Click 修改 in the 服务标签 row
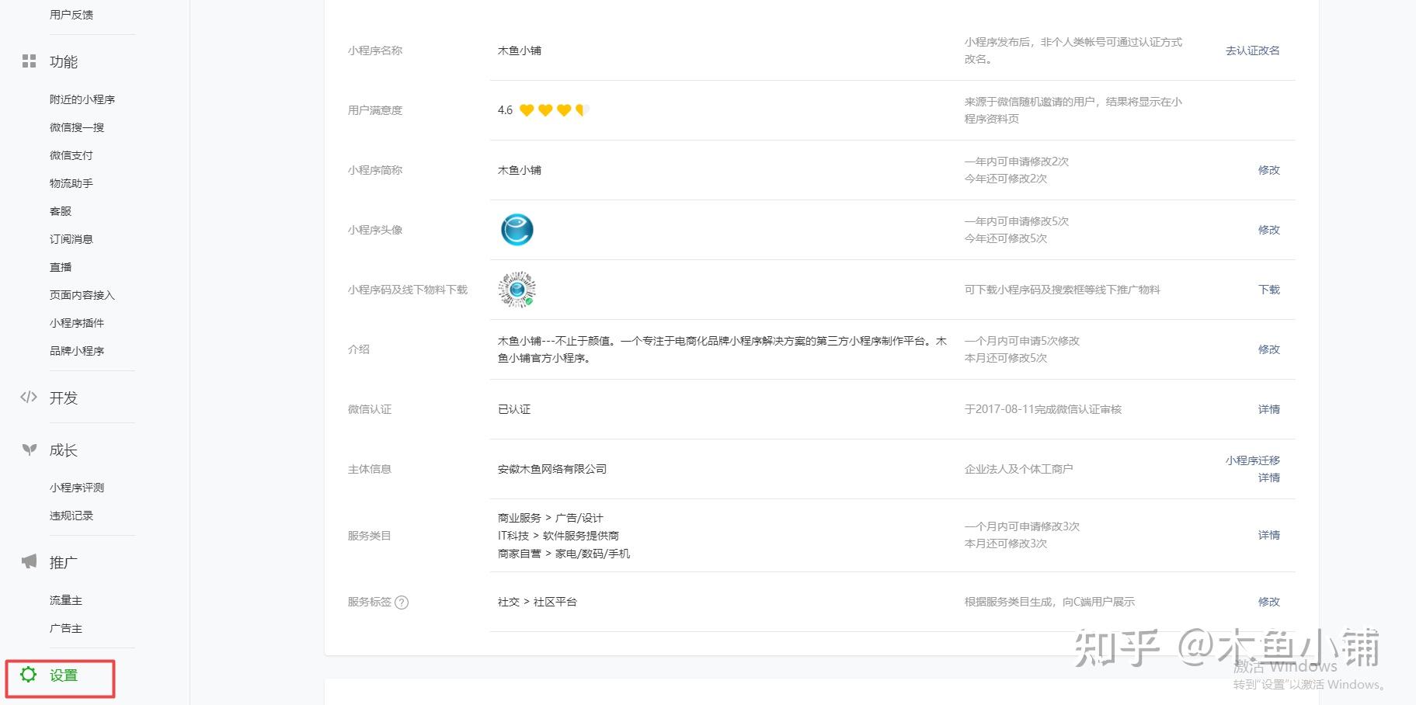 1269,602
